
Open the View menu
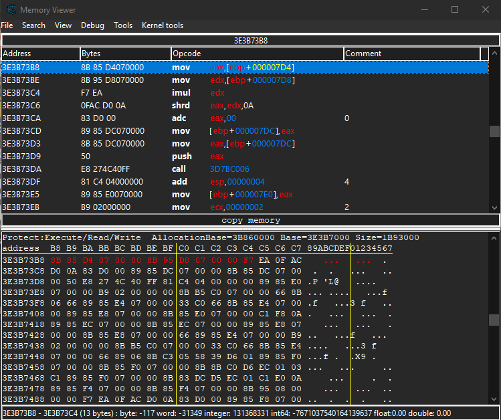(63, 25)
